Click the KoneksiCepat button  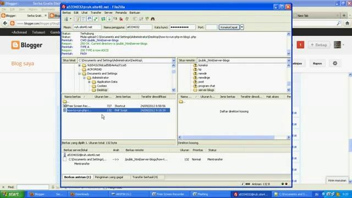(x=229, y=27)
